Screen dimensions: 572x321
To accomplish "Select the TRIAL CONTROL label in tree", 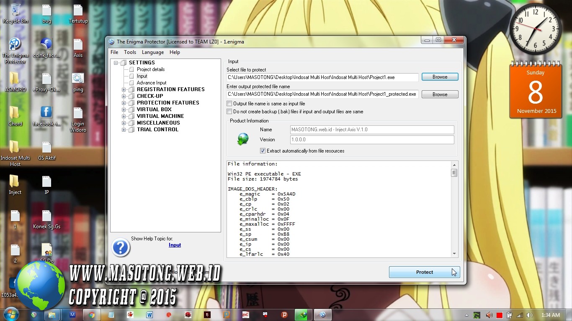I will coord(157,130).
